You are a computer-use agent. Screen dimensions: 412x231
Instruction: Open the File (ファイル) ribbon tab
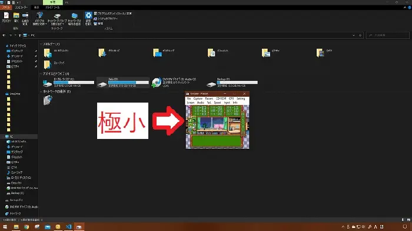pyautogui.click(x=5, y=7)
